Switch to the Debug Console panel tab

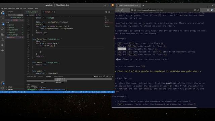point(58,76)
